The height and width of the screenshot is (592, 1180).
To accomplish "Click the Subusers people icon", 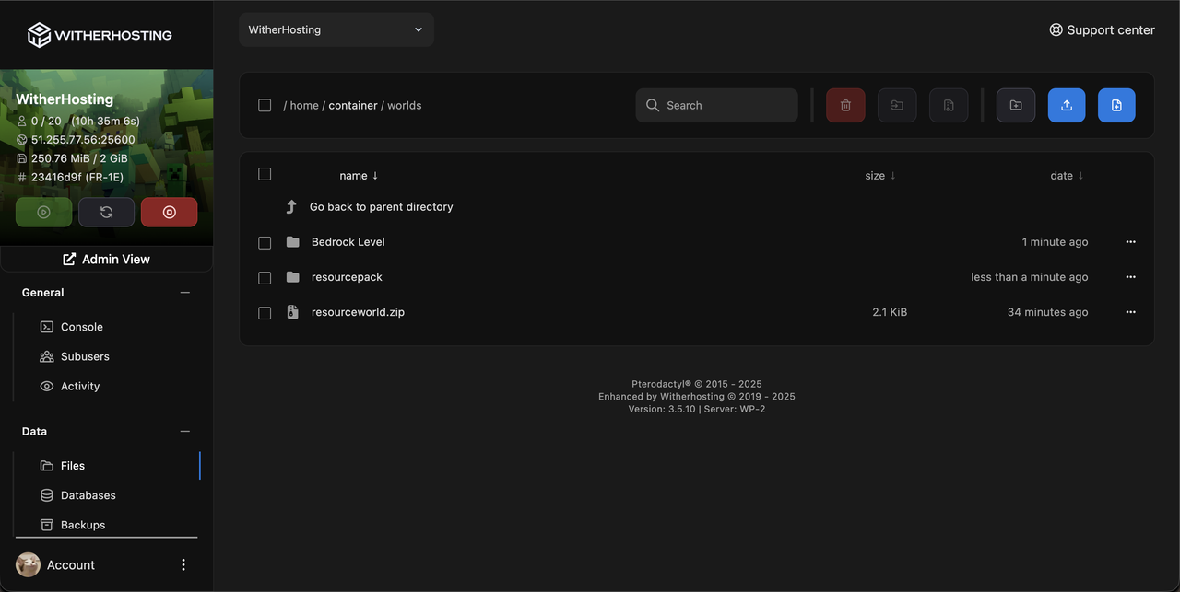I will 47,356.
